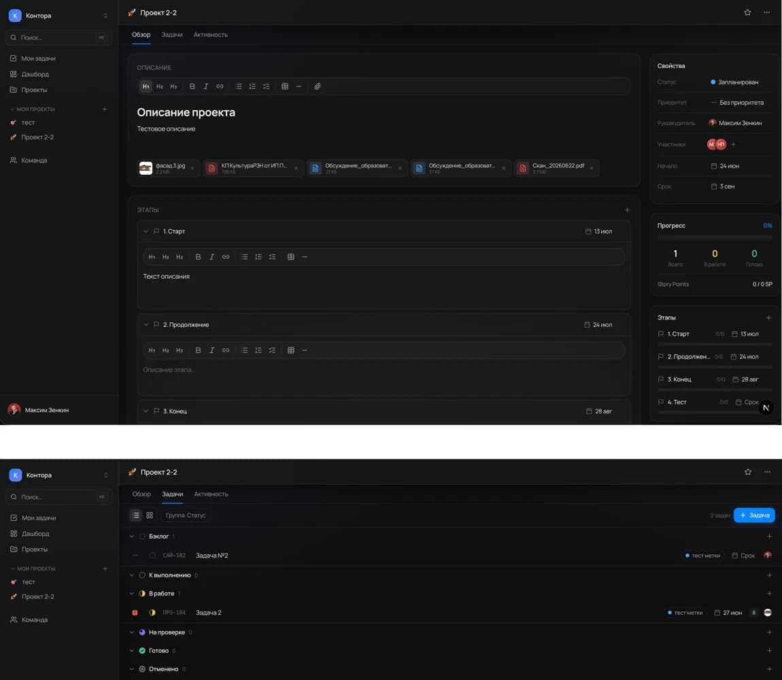Toggle in-progress status icon of Задача 2

pyautogui.click(x=152, y=612)
